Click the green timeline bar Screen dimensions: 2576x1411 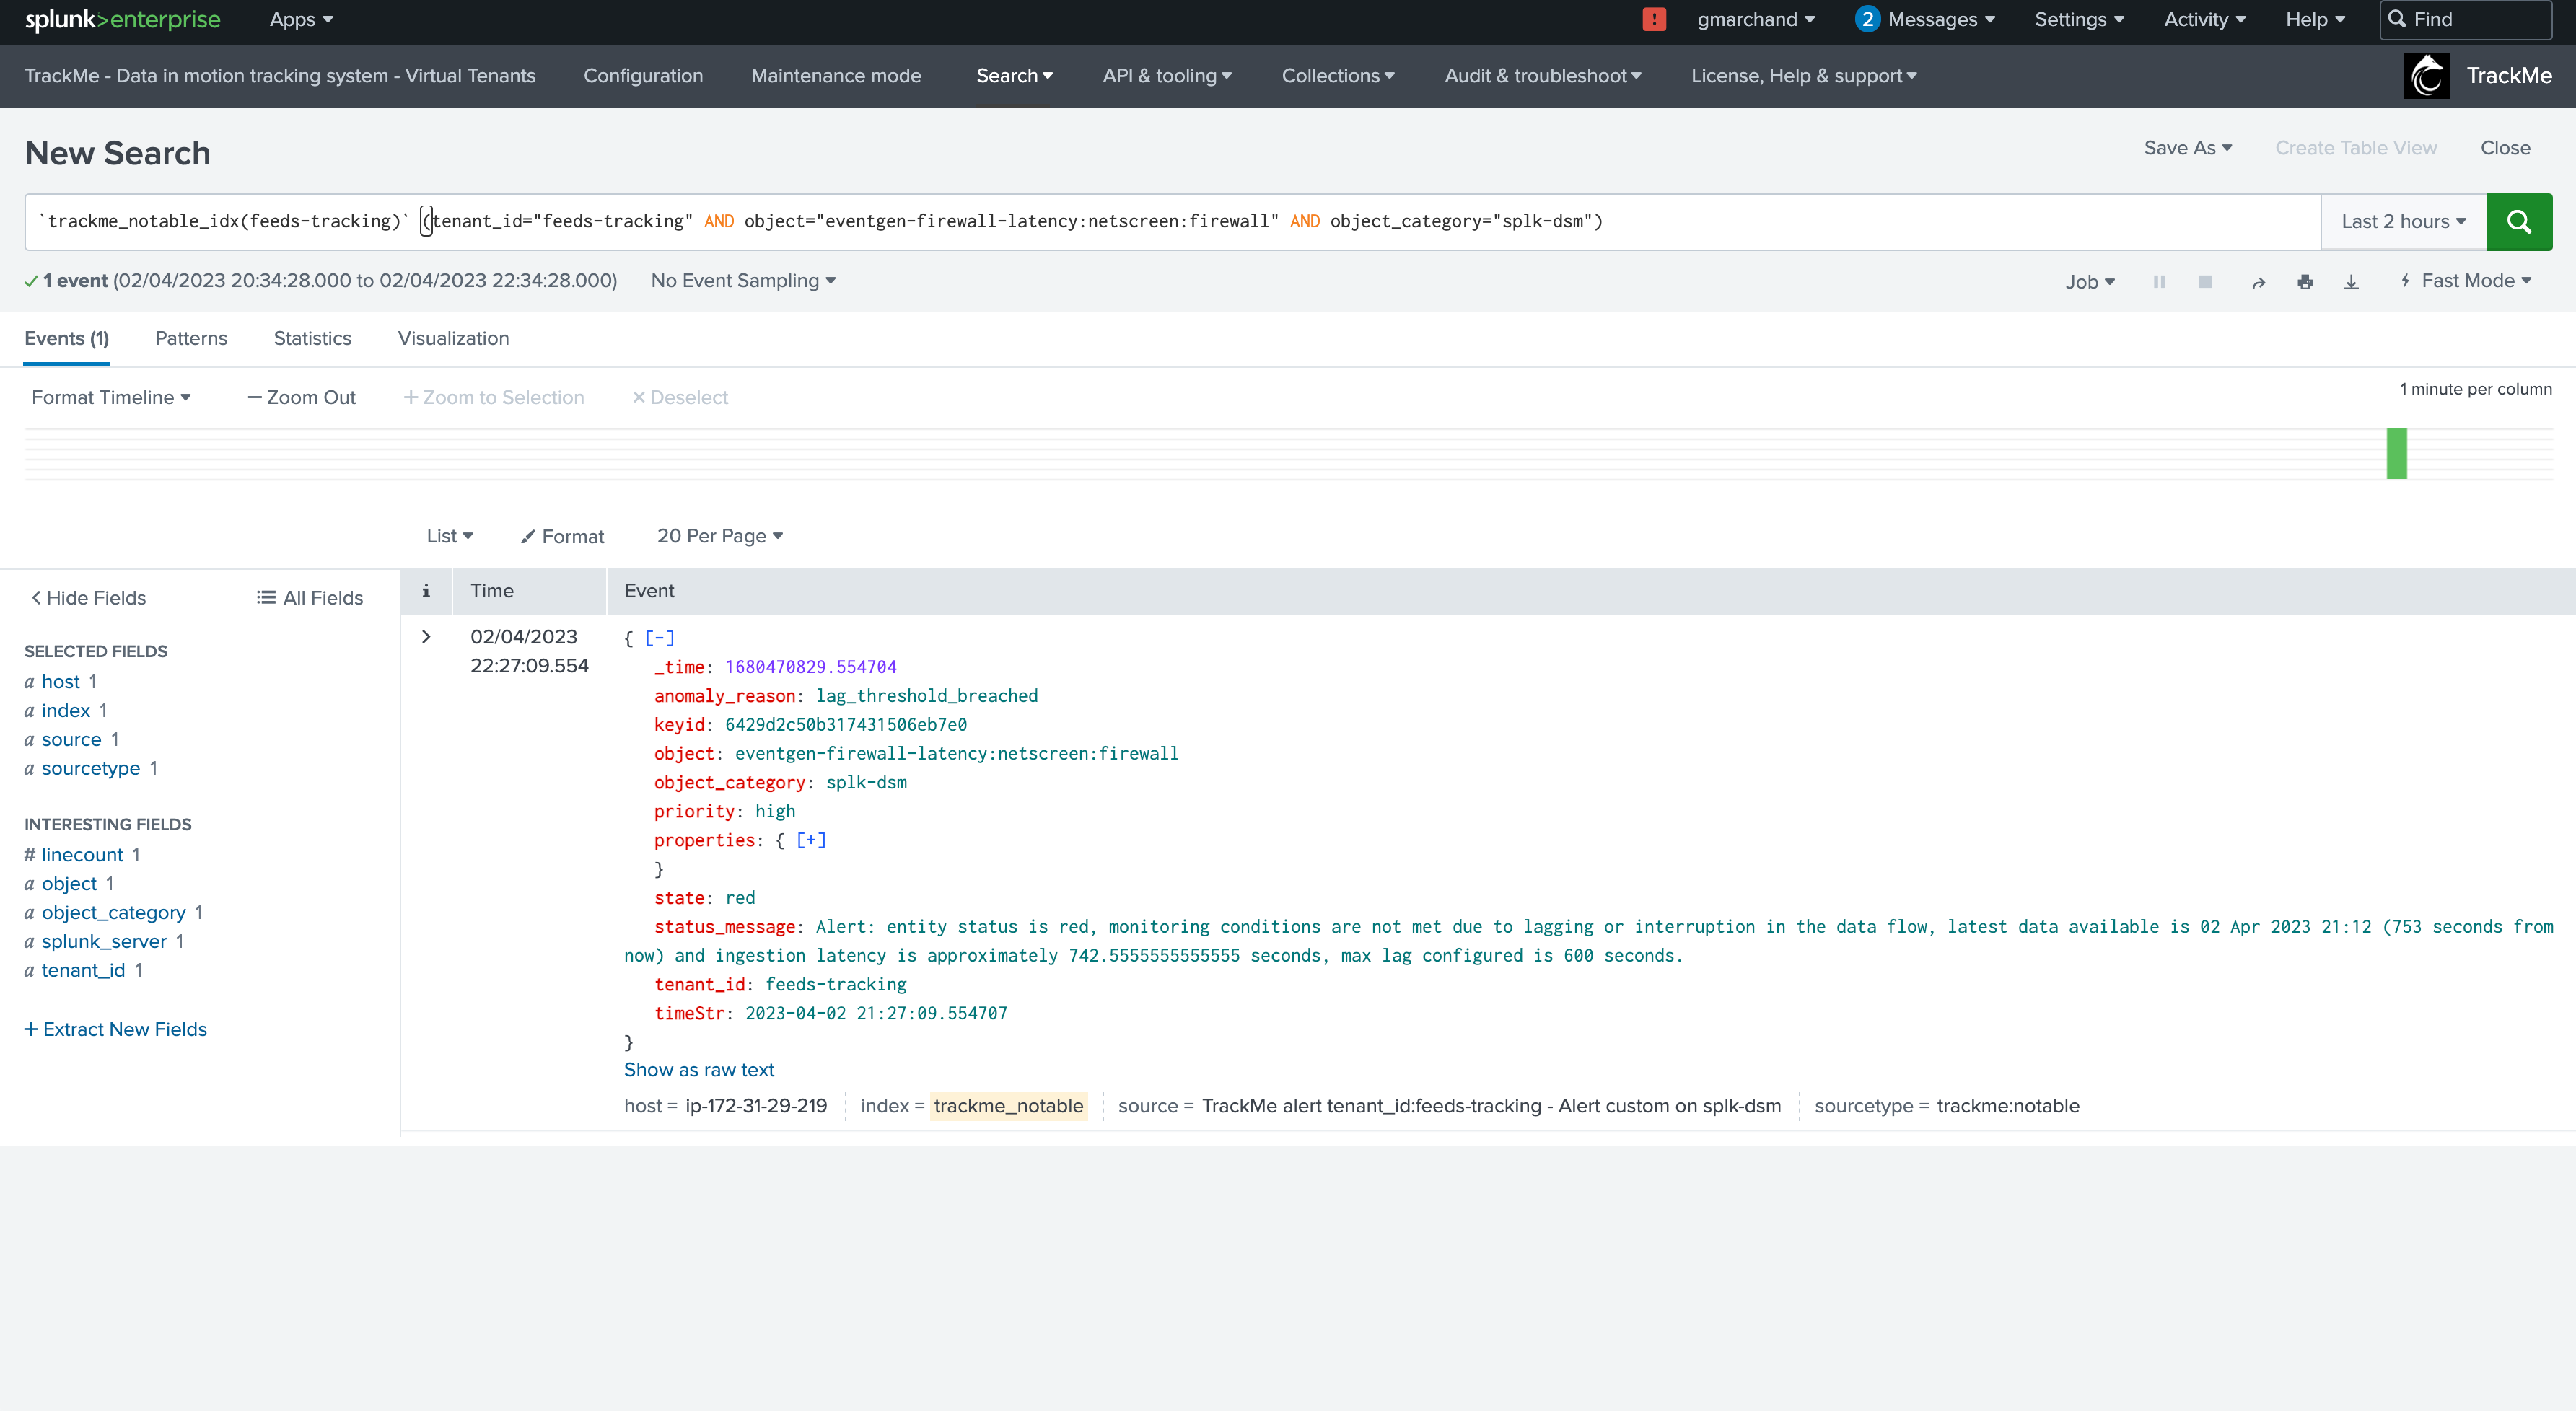click(x=2396, y=454)
